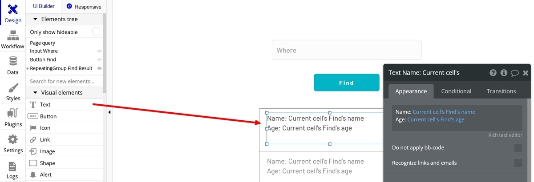
Task: Collapse the Elements tree section
Action: point(35,19)
